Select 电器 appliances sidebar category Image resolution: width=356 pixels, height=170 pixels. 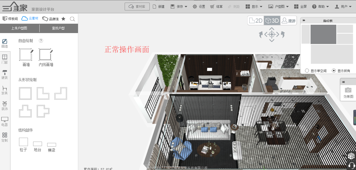tap(5, 122)
